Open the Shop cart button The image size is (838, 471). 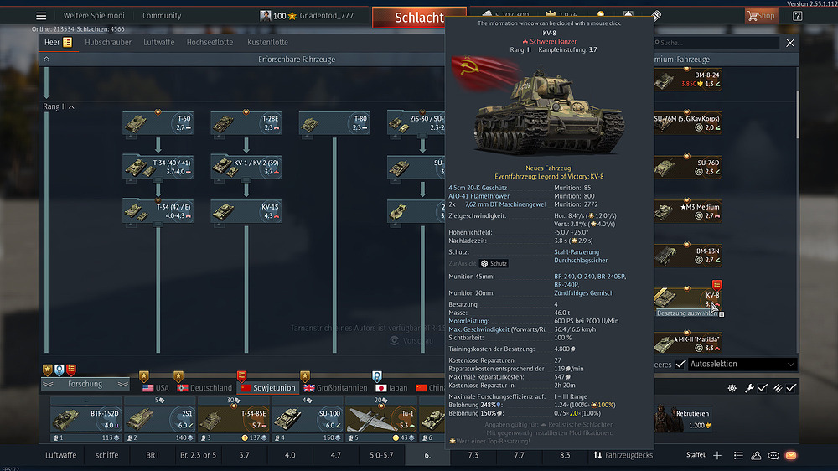tap(761, 15)
